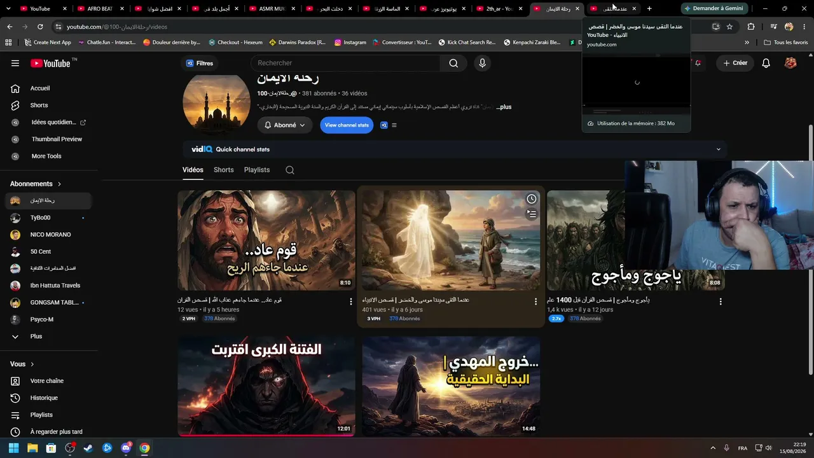The width and height of the screenshot is (814, 458).
Task: Open Microsoft Store from the taskbar
Action: pos(51,448)
